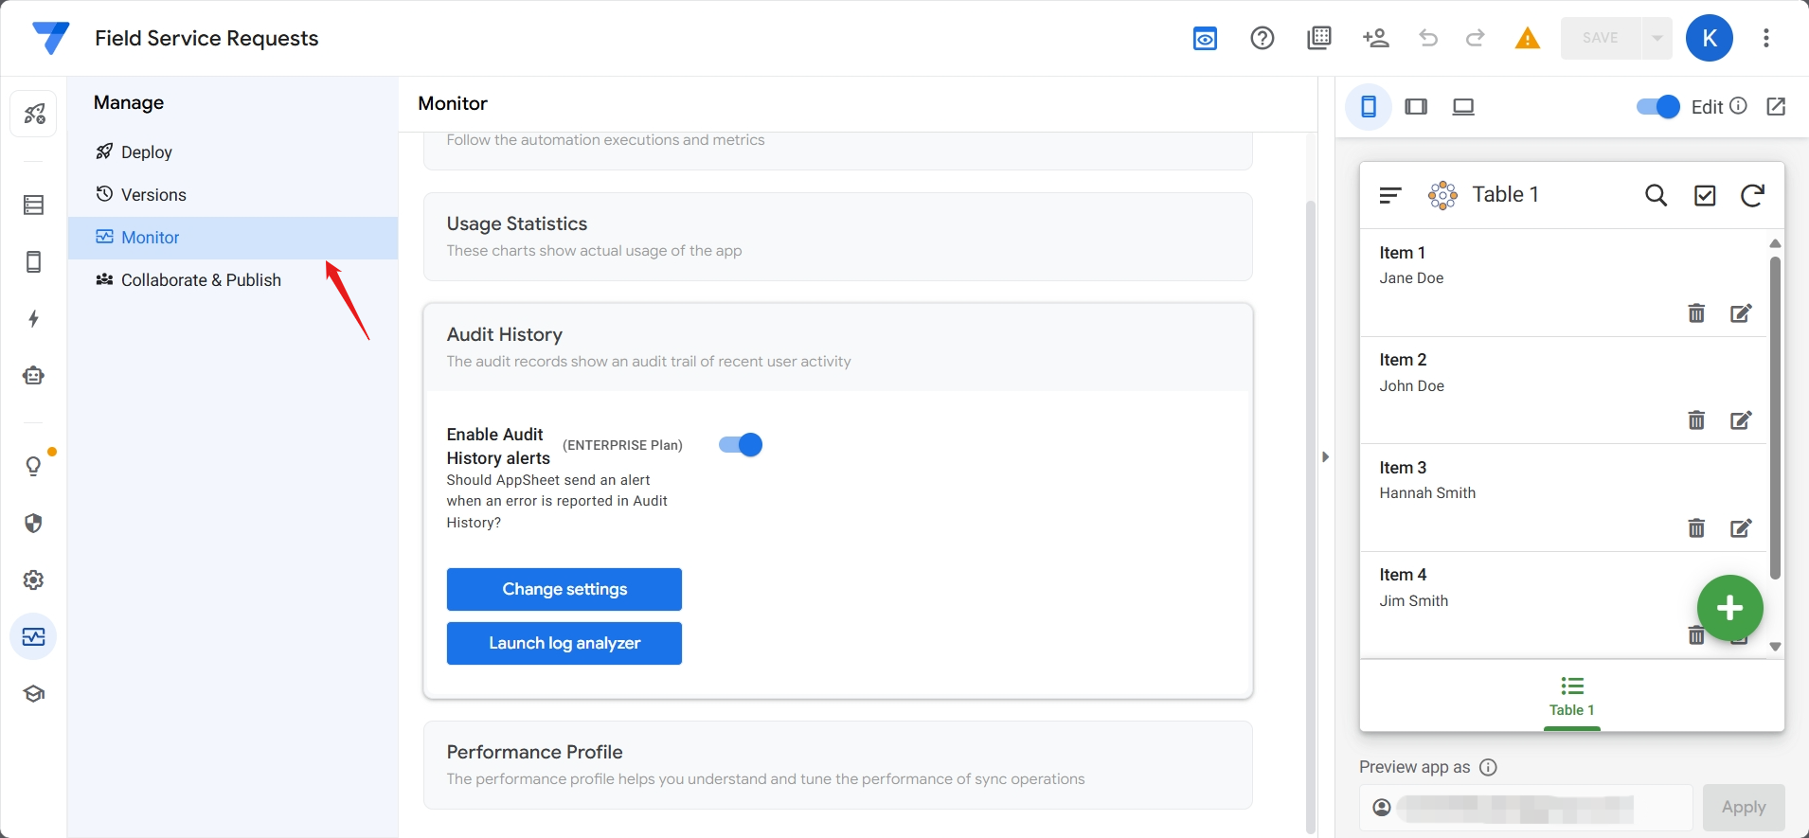The image size is (1809, 838).
Task: Open the help question mark icon
Action: click(1263, 38)
